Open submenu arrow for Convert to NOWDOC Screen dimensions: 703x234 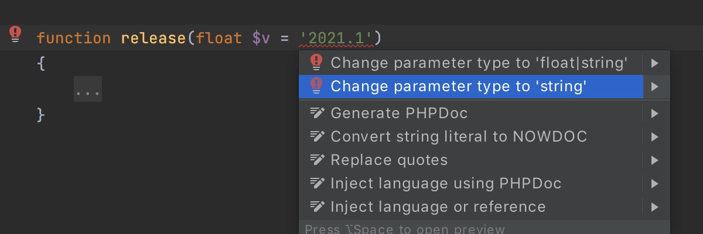[x=656, y=136]
